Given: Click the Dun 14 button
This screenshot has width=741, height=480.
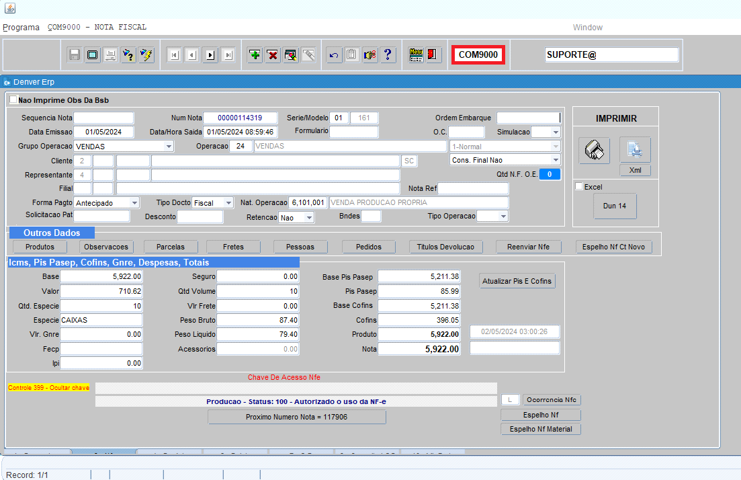Looking at the screenshot, I should (x=615, y=206).
